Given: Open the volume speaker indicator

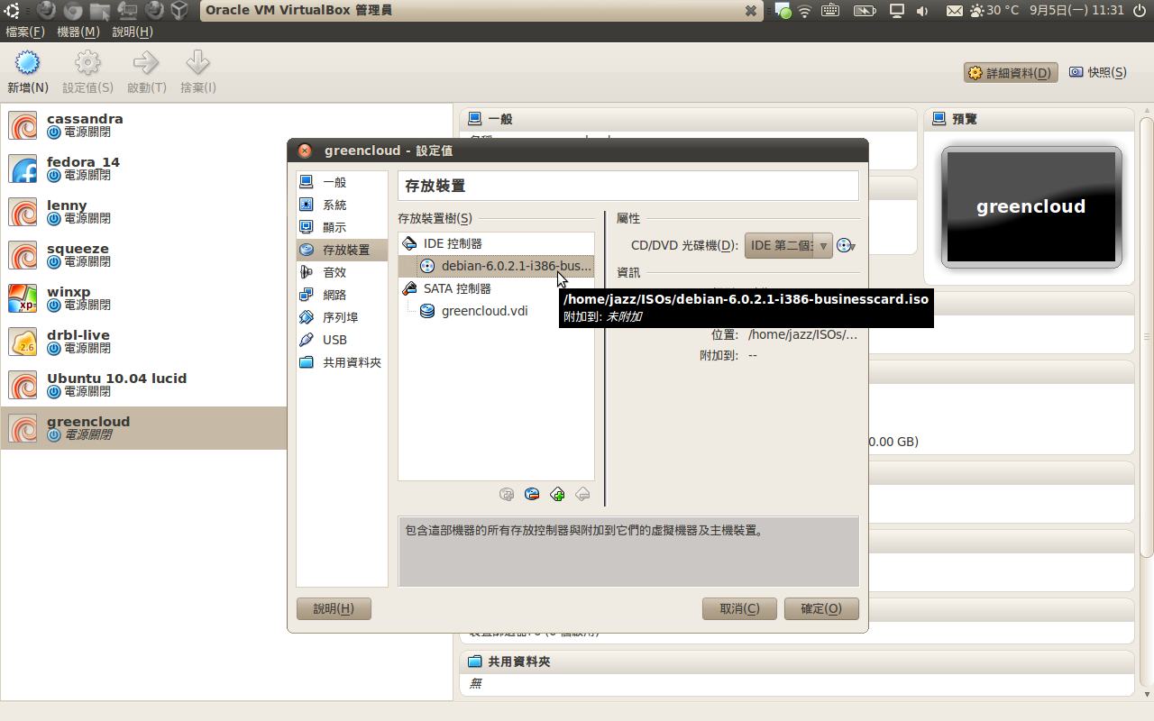Looking at the screenshot, I should point(922,11).
